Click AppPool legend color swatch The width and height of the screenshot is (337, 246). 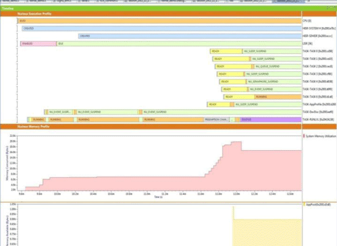(x=304, y=204)
